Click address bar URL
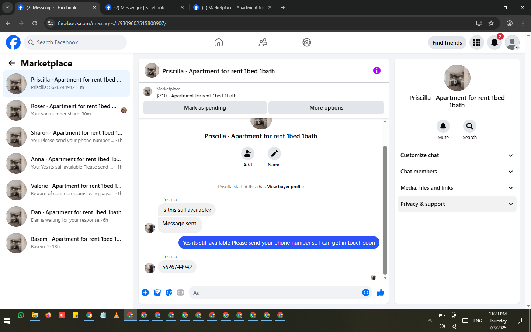Image resolution: width=531 pixels, height=332 pixels. [112, 23]
